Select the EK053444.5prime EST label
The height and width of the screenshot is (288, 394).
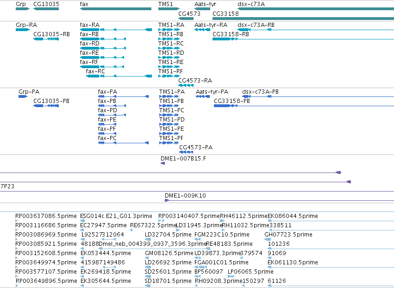point(106,253)
